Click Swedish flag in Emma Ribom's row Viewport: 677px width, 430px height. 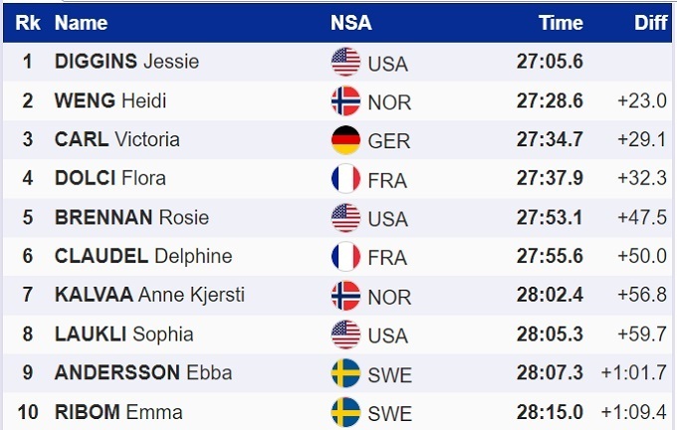[x=345, y=411]
